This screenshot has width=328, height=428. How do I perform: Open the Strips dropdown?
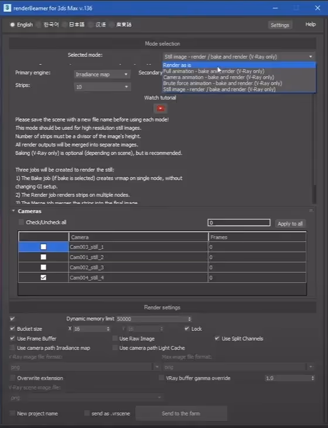[102, 87]
